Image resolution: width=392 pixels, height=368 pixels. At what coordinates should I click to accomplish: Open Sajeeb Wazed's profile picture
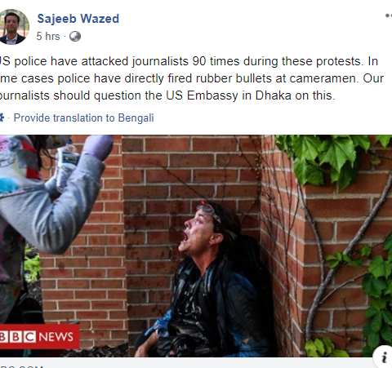point(13,27)
